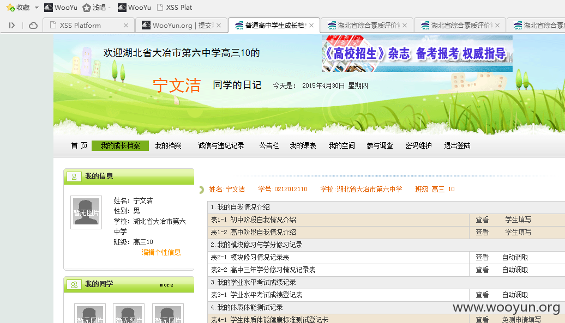Click section header 4.我的体质体能测试记录
Viewport: 565px width, 323px height.
pyautogui.click(x=247, y=308)
